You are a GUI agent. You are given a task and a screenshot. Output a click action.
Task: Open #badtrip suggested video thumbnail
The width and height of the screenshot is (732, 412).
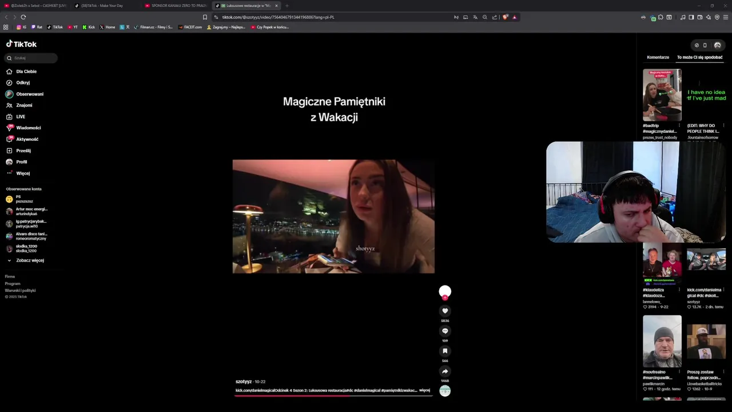(662, 95)
